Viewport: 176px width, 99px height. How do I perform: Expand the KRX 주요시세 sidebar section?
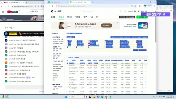tap(56, 37)
